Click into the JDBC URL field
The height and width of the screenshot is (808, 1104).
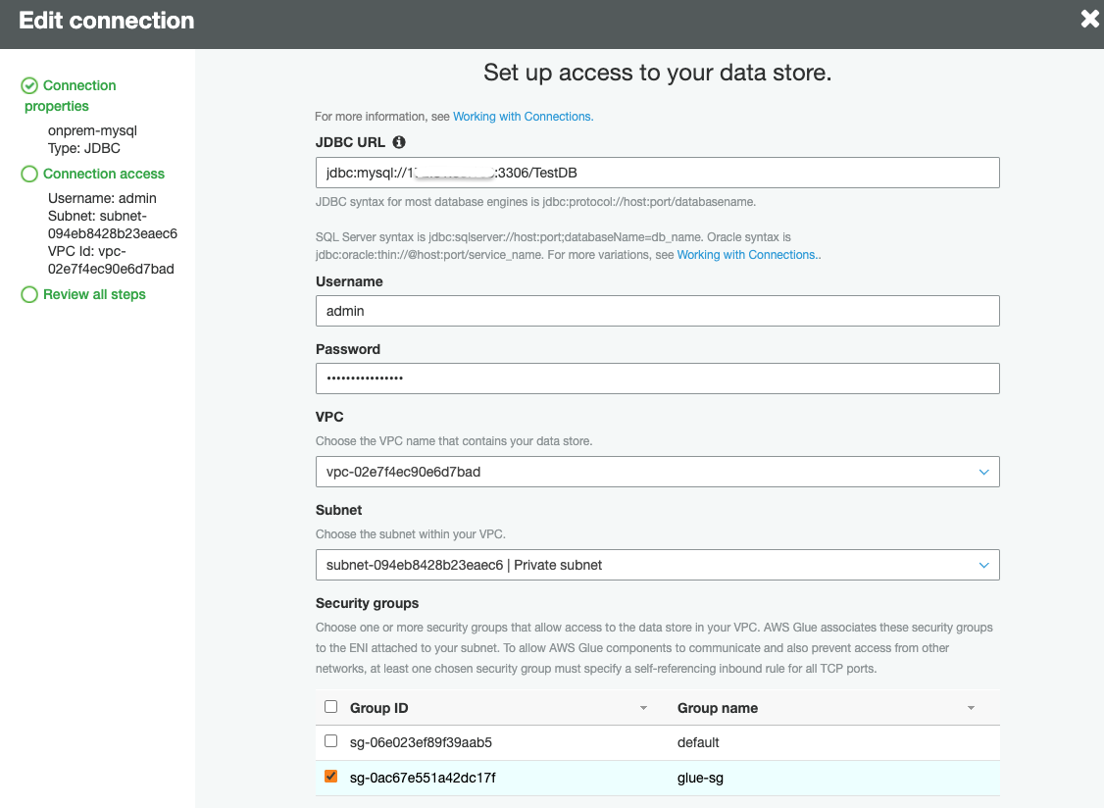(x=657, y=173)
